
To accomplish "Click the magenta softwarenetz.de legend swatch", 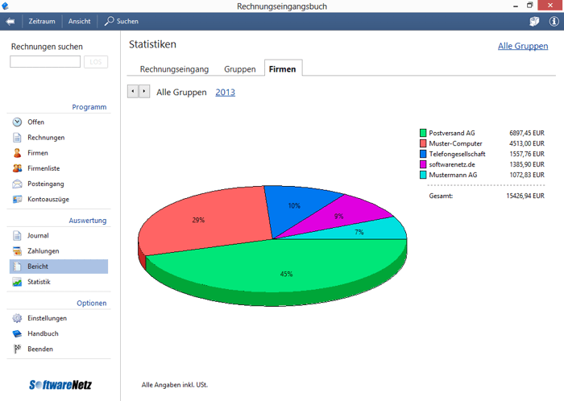I will (x=423, y=164).
